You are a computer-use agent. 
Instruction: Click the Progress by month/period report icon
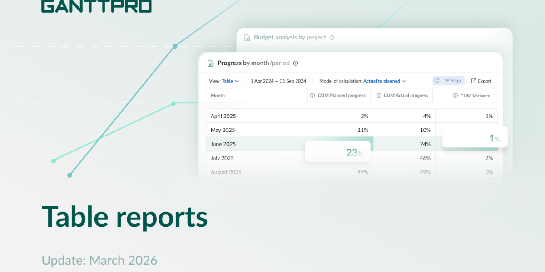[x=210, y=63]
